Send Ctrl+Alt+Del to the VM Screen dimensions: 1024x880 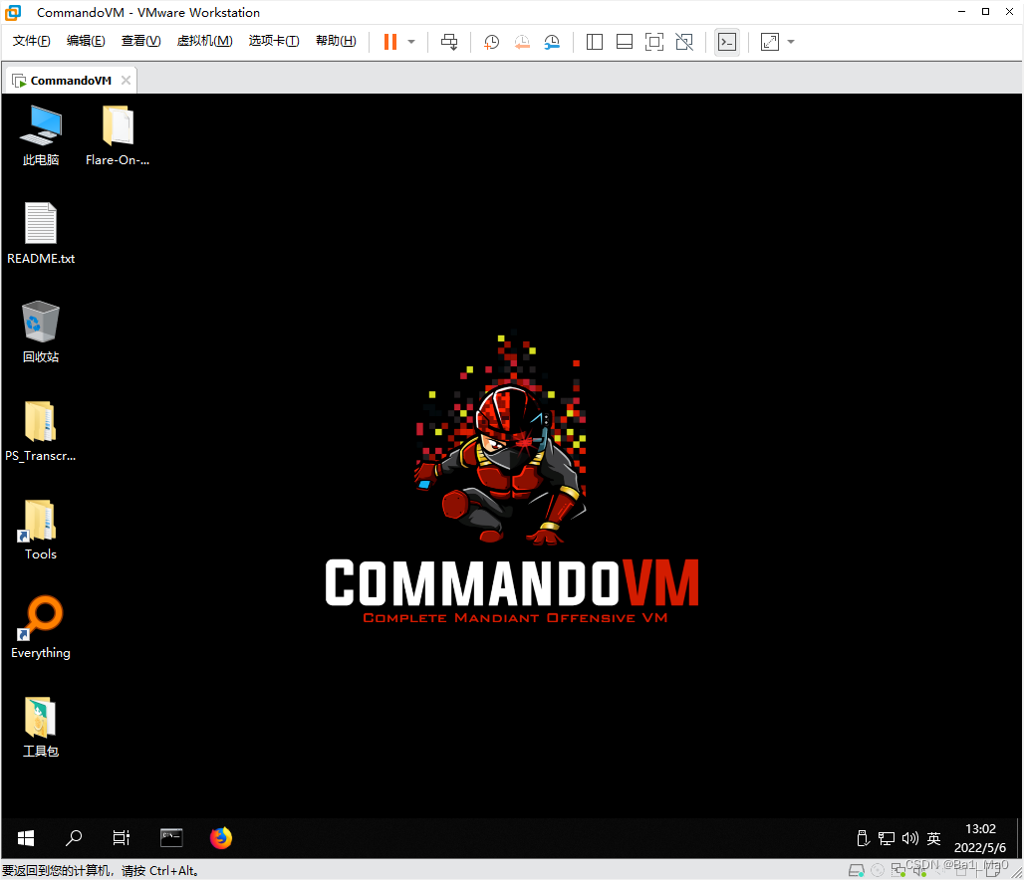tap(449, 42)
